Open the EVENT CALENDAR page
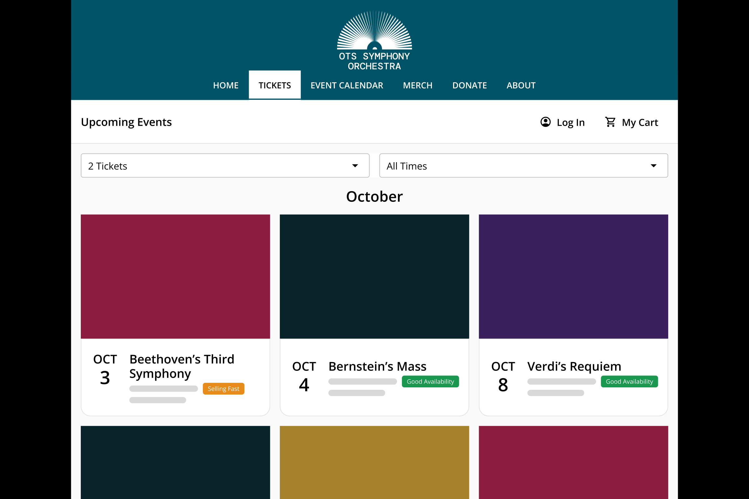This screenshot has width=749, height=499. pyautogui.click(x=347, y=85)
